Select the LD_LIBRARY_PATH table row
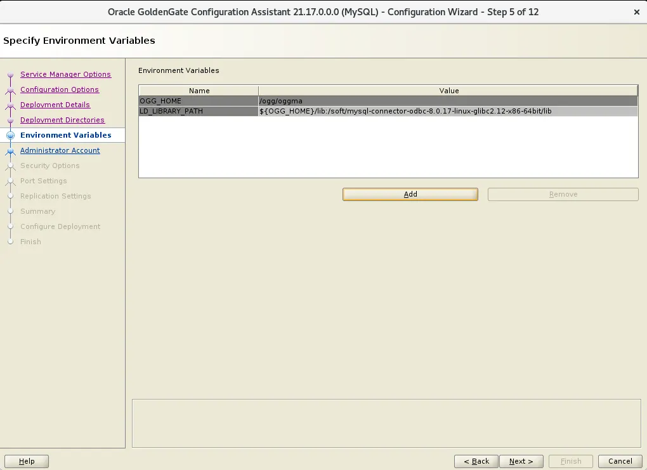The image size is (647, 470). pos(317,111)
